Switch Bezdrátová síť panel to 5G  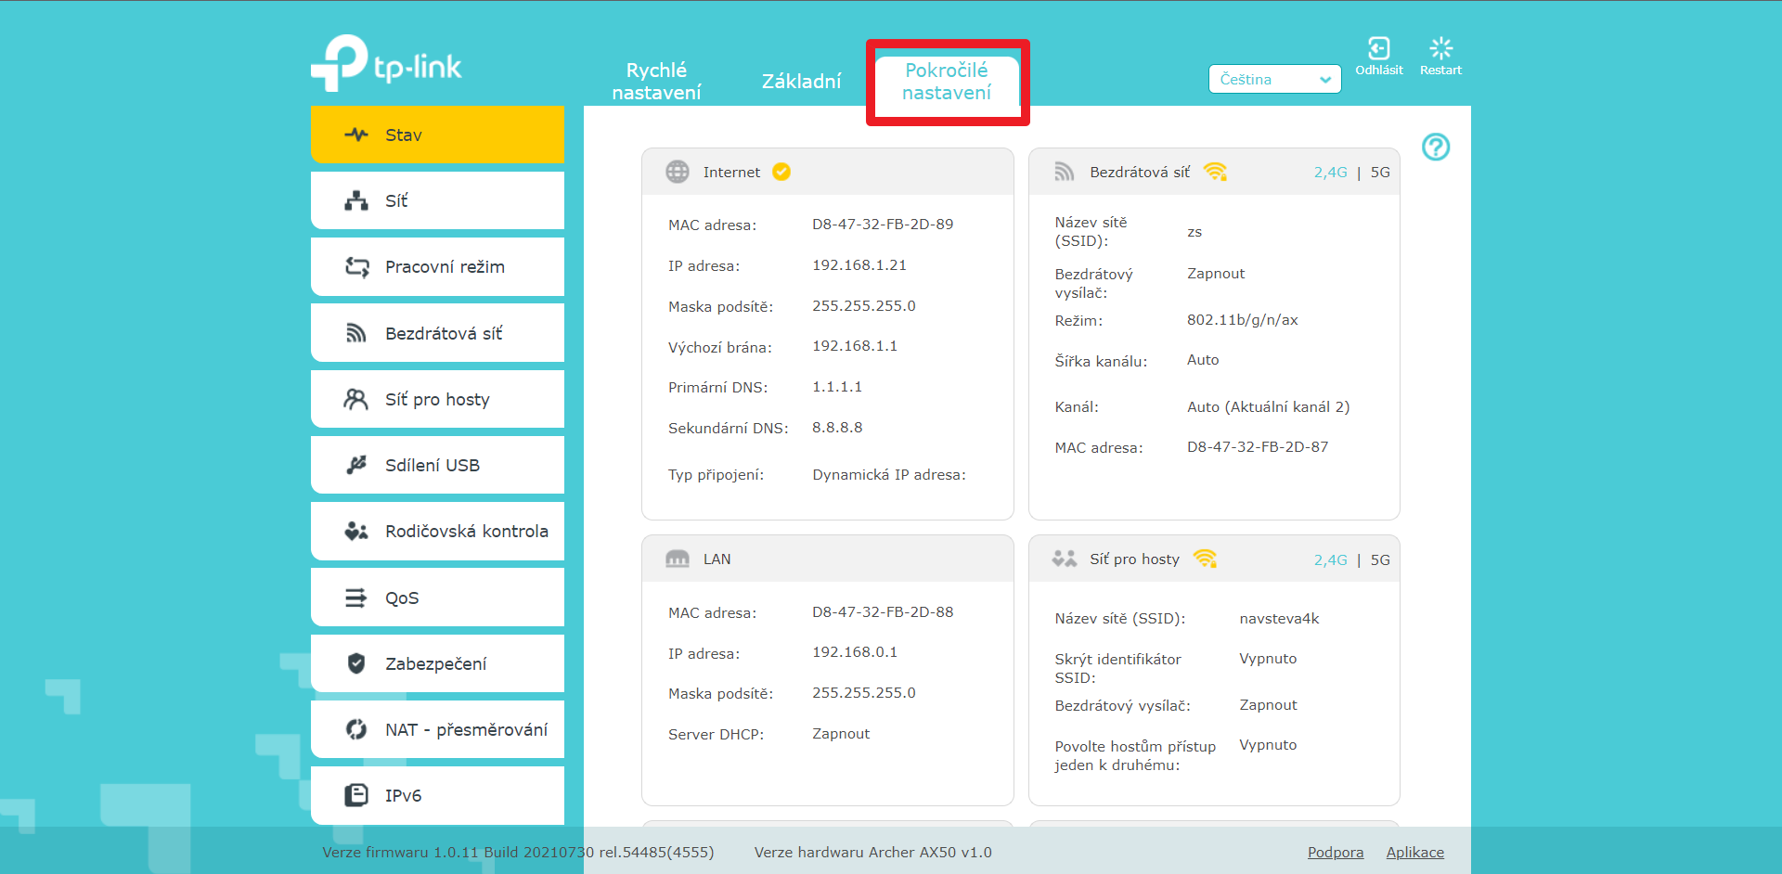coord(1380,173)
